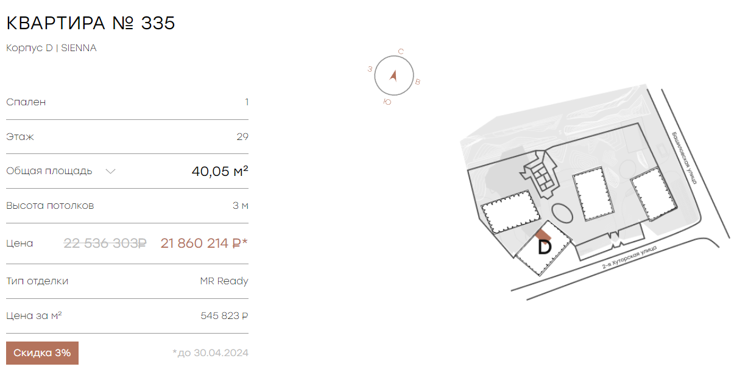Viewport: 748px width, 375px height.
Task: Click the compass north arrow icon
Action: point(393,76)
